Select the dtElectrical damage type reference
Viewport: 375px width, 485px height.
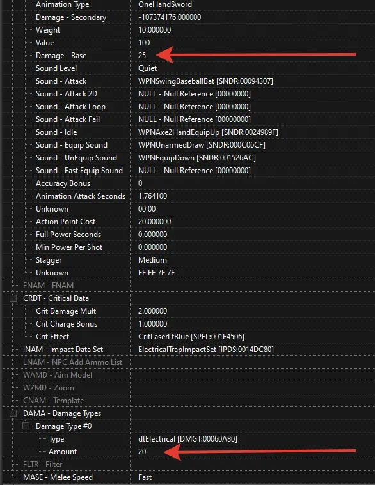pos(187,438)
